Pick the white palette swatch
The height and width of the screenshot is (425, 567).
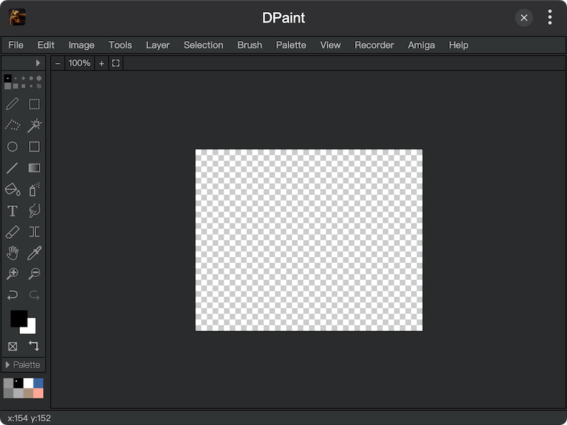coord(28,383)
